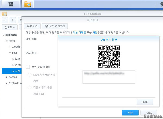Collapse the home folder arrow

pyautogui.click(x=7, y=41)
